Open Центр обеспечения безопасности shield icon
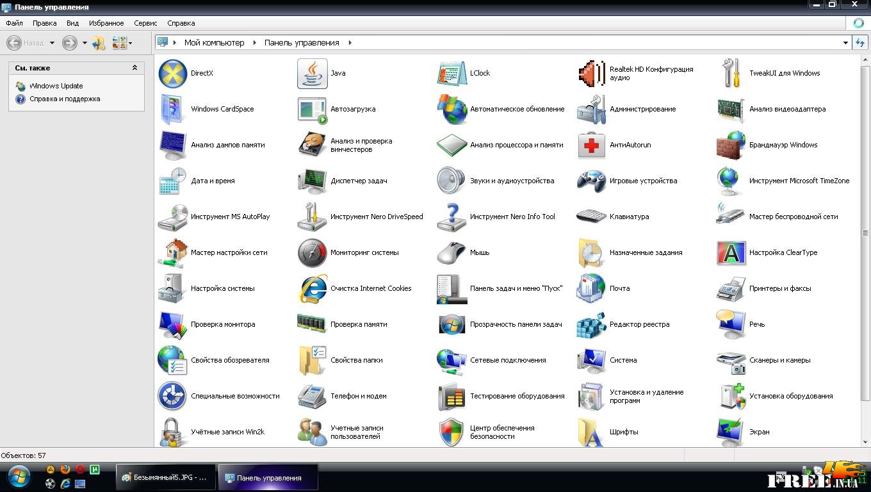Image resolution: width=871 pixels, height=492 pixels. [452, 432]
